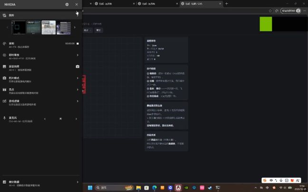Screen dimensions: 308x192
Task: Add page to favorites with the star icon
Action: click(x=270, y=11)
